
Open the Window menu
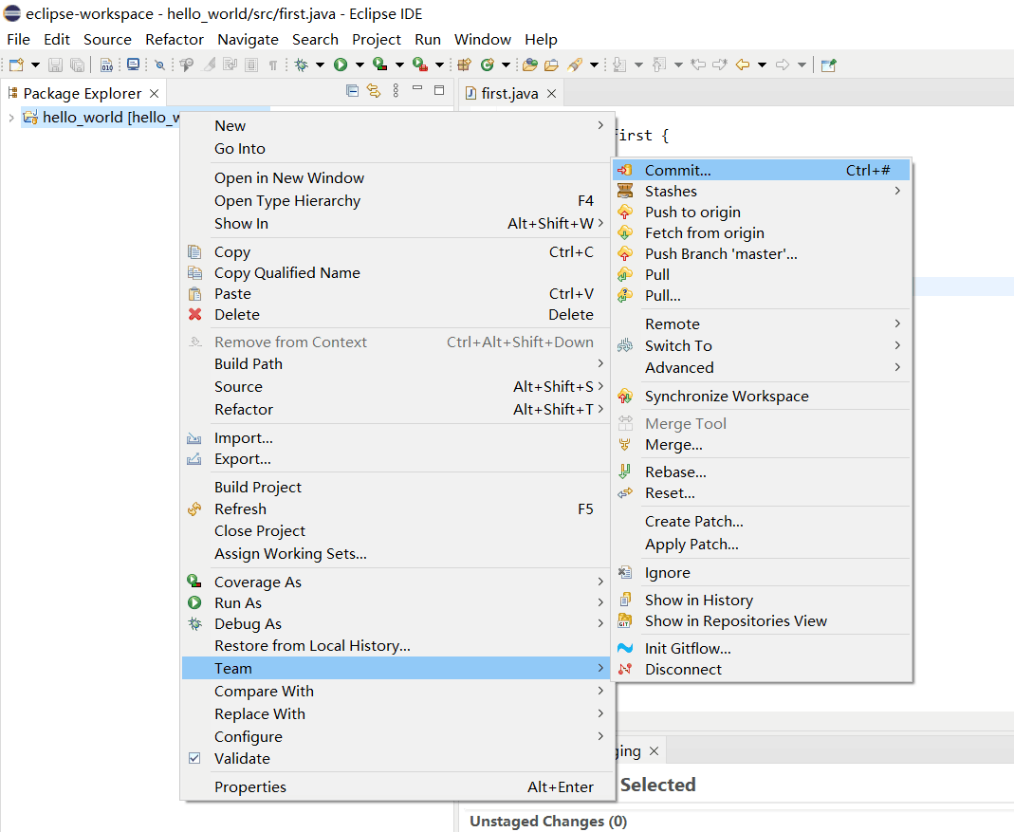point(483,40)
